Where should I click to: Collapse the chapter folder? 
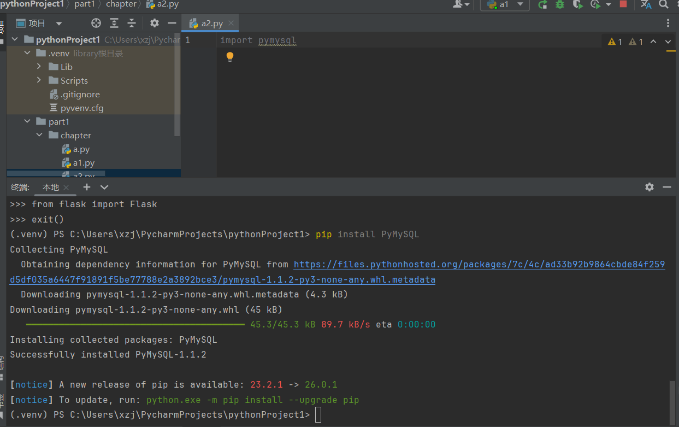pos(39,135)
